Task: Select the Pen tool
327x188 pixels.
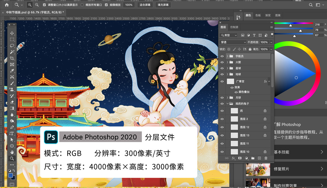Action: coord(12,127)
